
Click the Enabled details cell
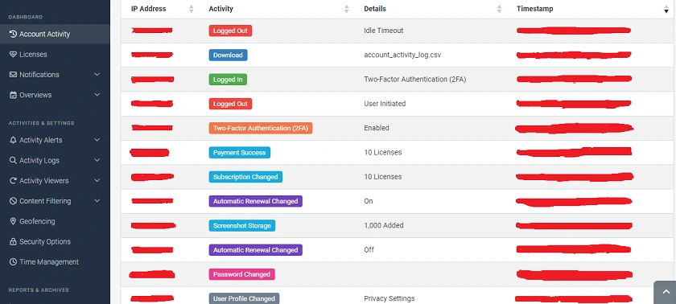coord(377,128)
